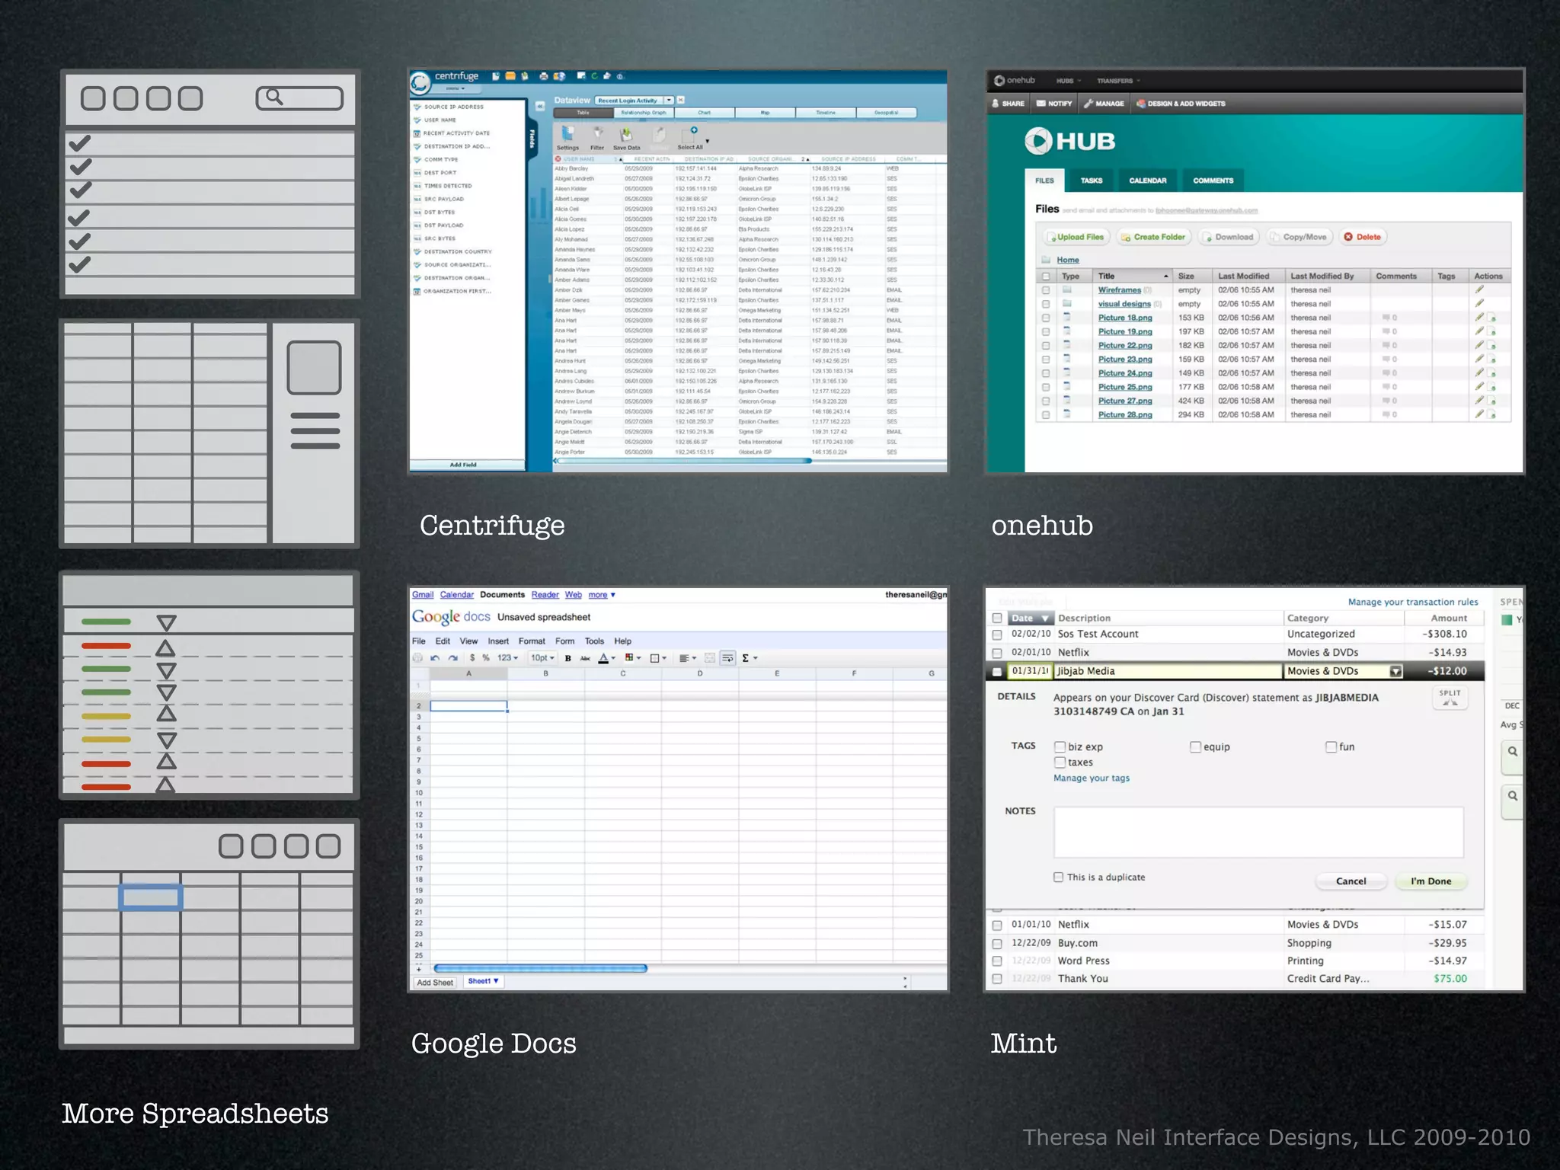Screen dimensions: 1560x1170
Task: Open the 10pt font size dropdown
Action: (542, 658)
